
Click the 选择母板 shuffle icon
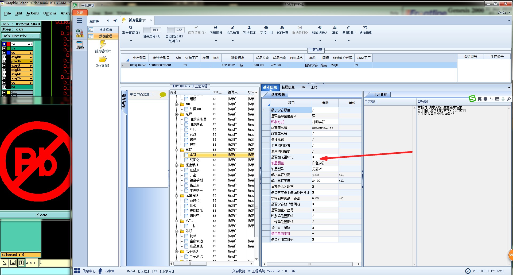coord(365,28)
